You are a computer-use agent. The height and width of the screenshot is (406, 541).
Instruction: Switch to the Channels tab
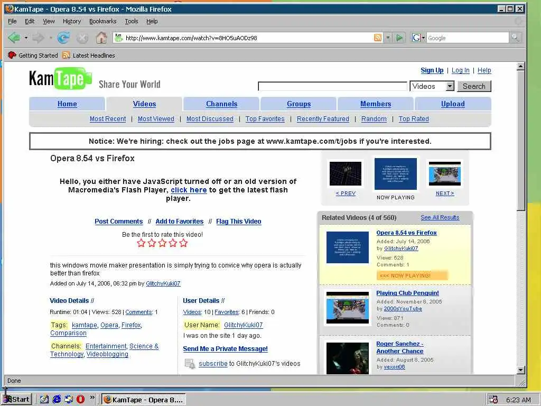pos(221,104)
